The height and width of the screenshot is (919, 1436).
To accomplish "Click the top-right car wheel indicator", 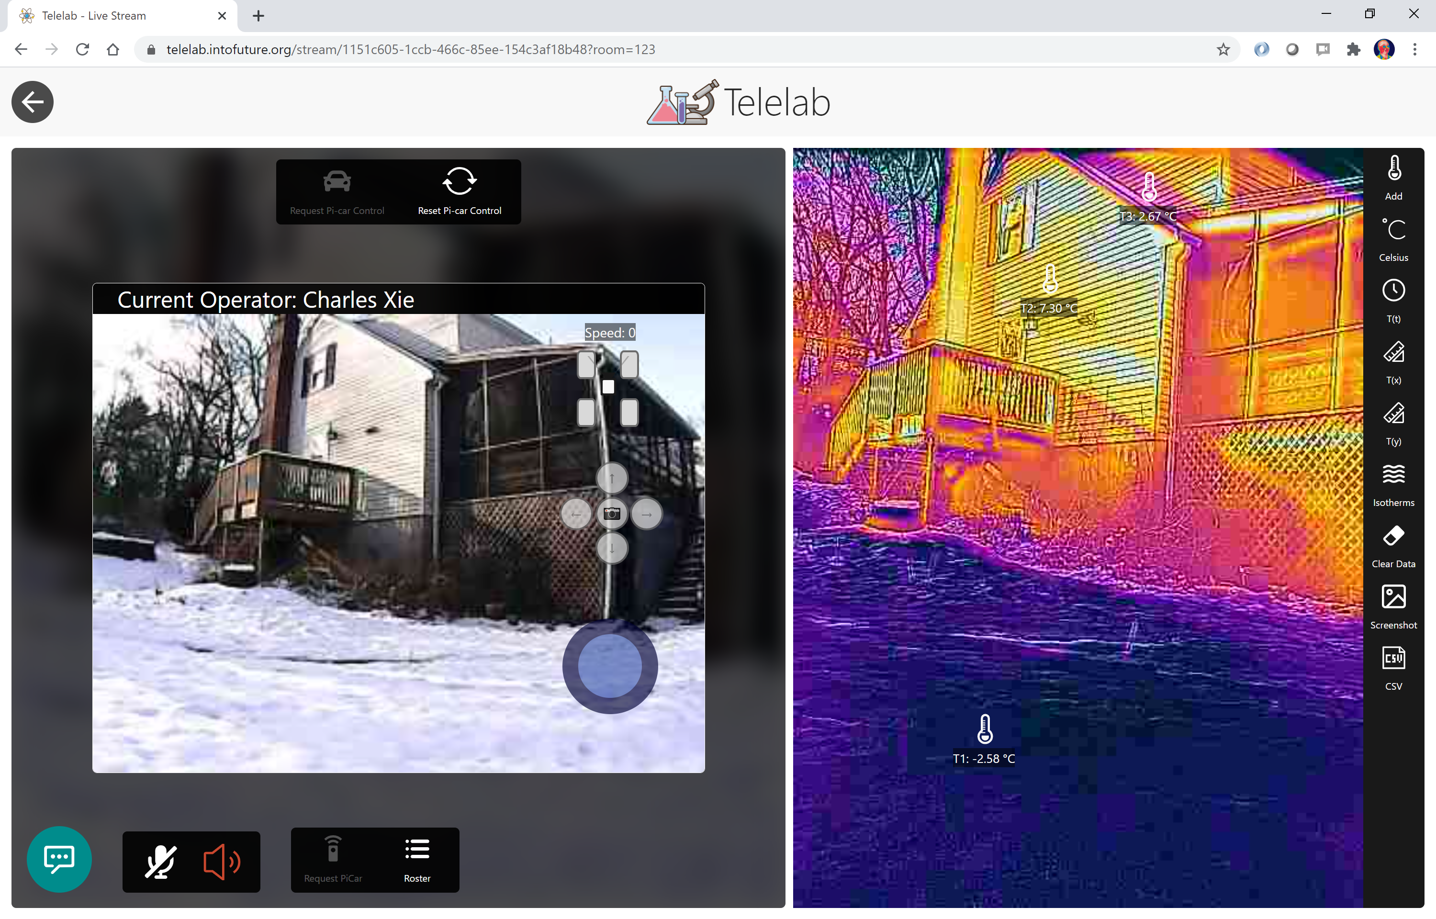I will tap(629, 364).
